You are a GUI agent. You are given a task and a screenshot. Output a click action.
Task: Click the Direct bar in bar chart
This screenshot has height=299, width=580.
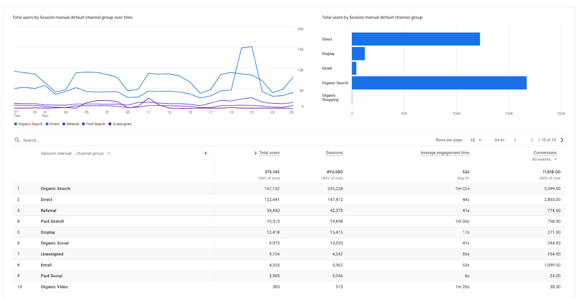pos(416,39)
